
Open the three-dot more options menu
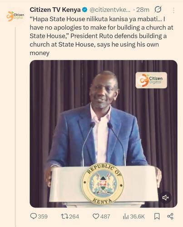coord(173,10)
